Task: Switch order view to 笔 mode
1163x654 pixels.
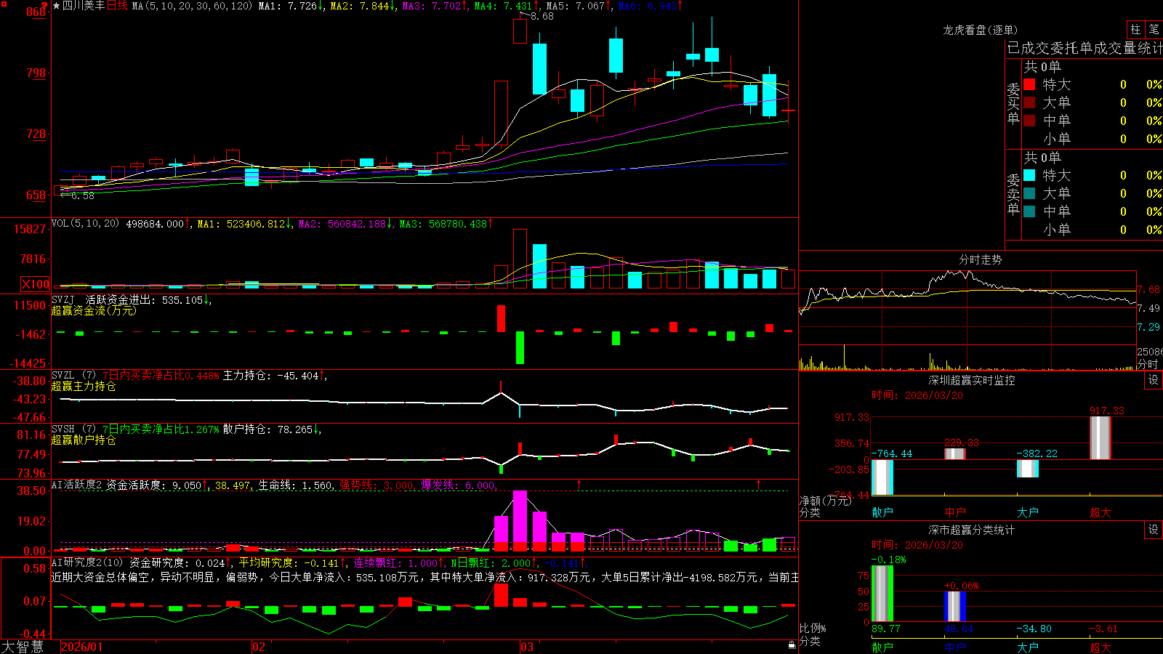Action: [1154, 29]
